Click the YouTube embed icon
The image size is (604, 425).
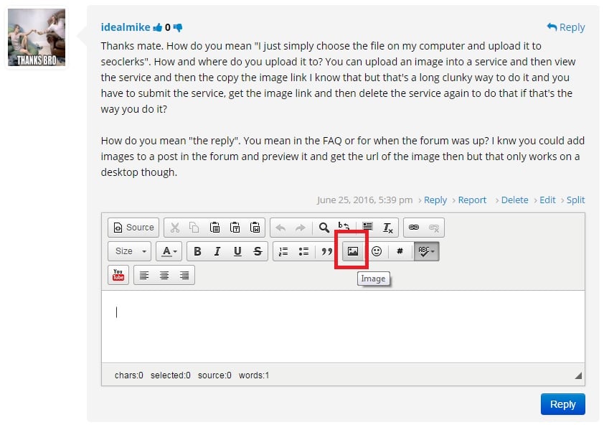(x=118, y=275)
